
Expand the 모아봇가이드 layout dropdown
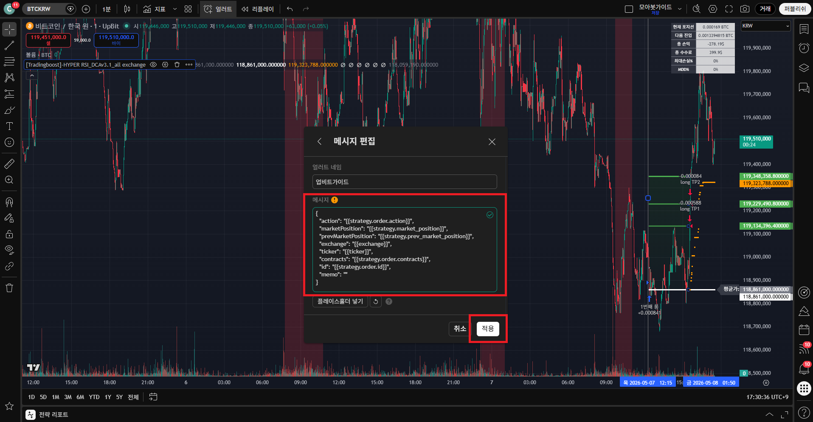[x=680, y=9]
